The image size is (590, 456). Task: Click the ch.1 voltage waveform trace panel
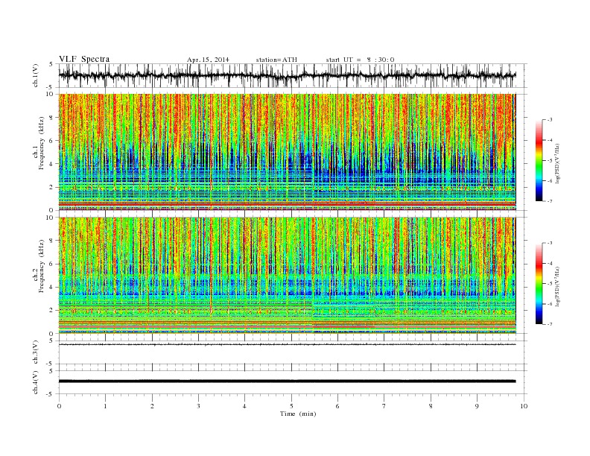293,75
